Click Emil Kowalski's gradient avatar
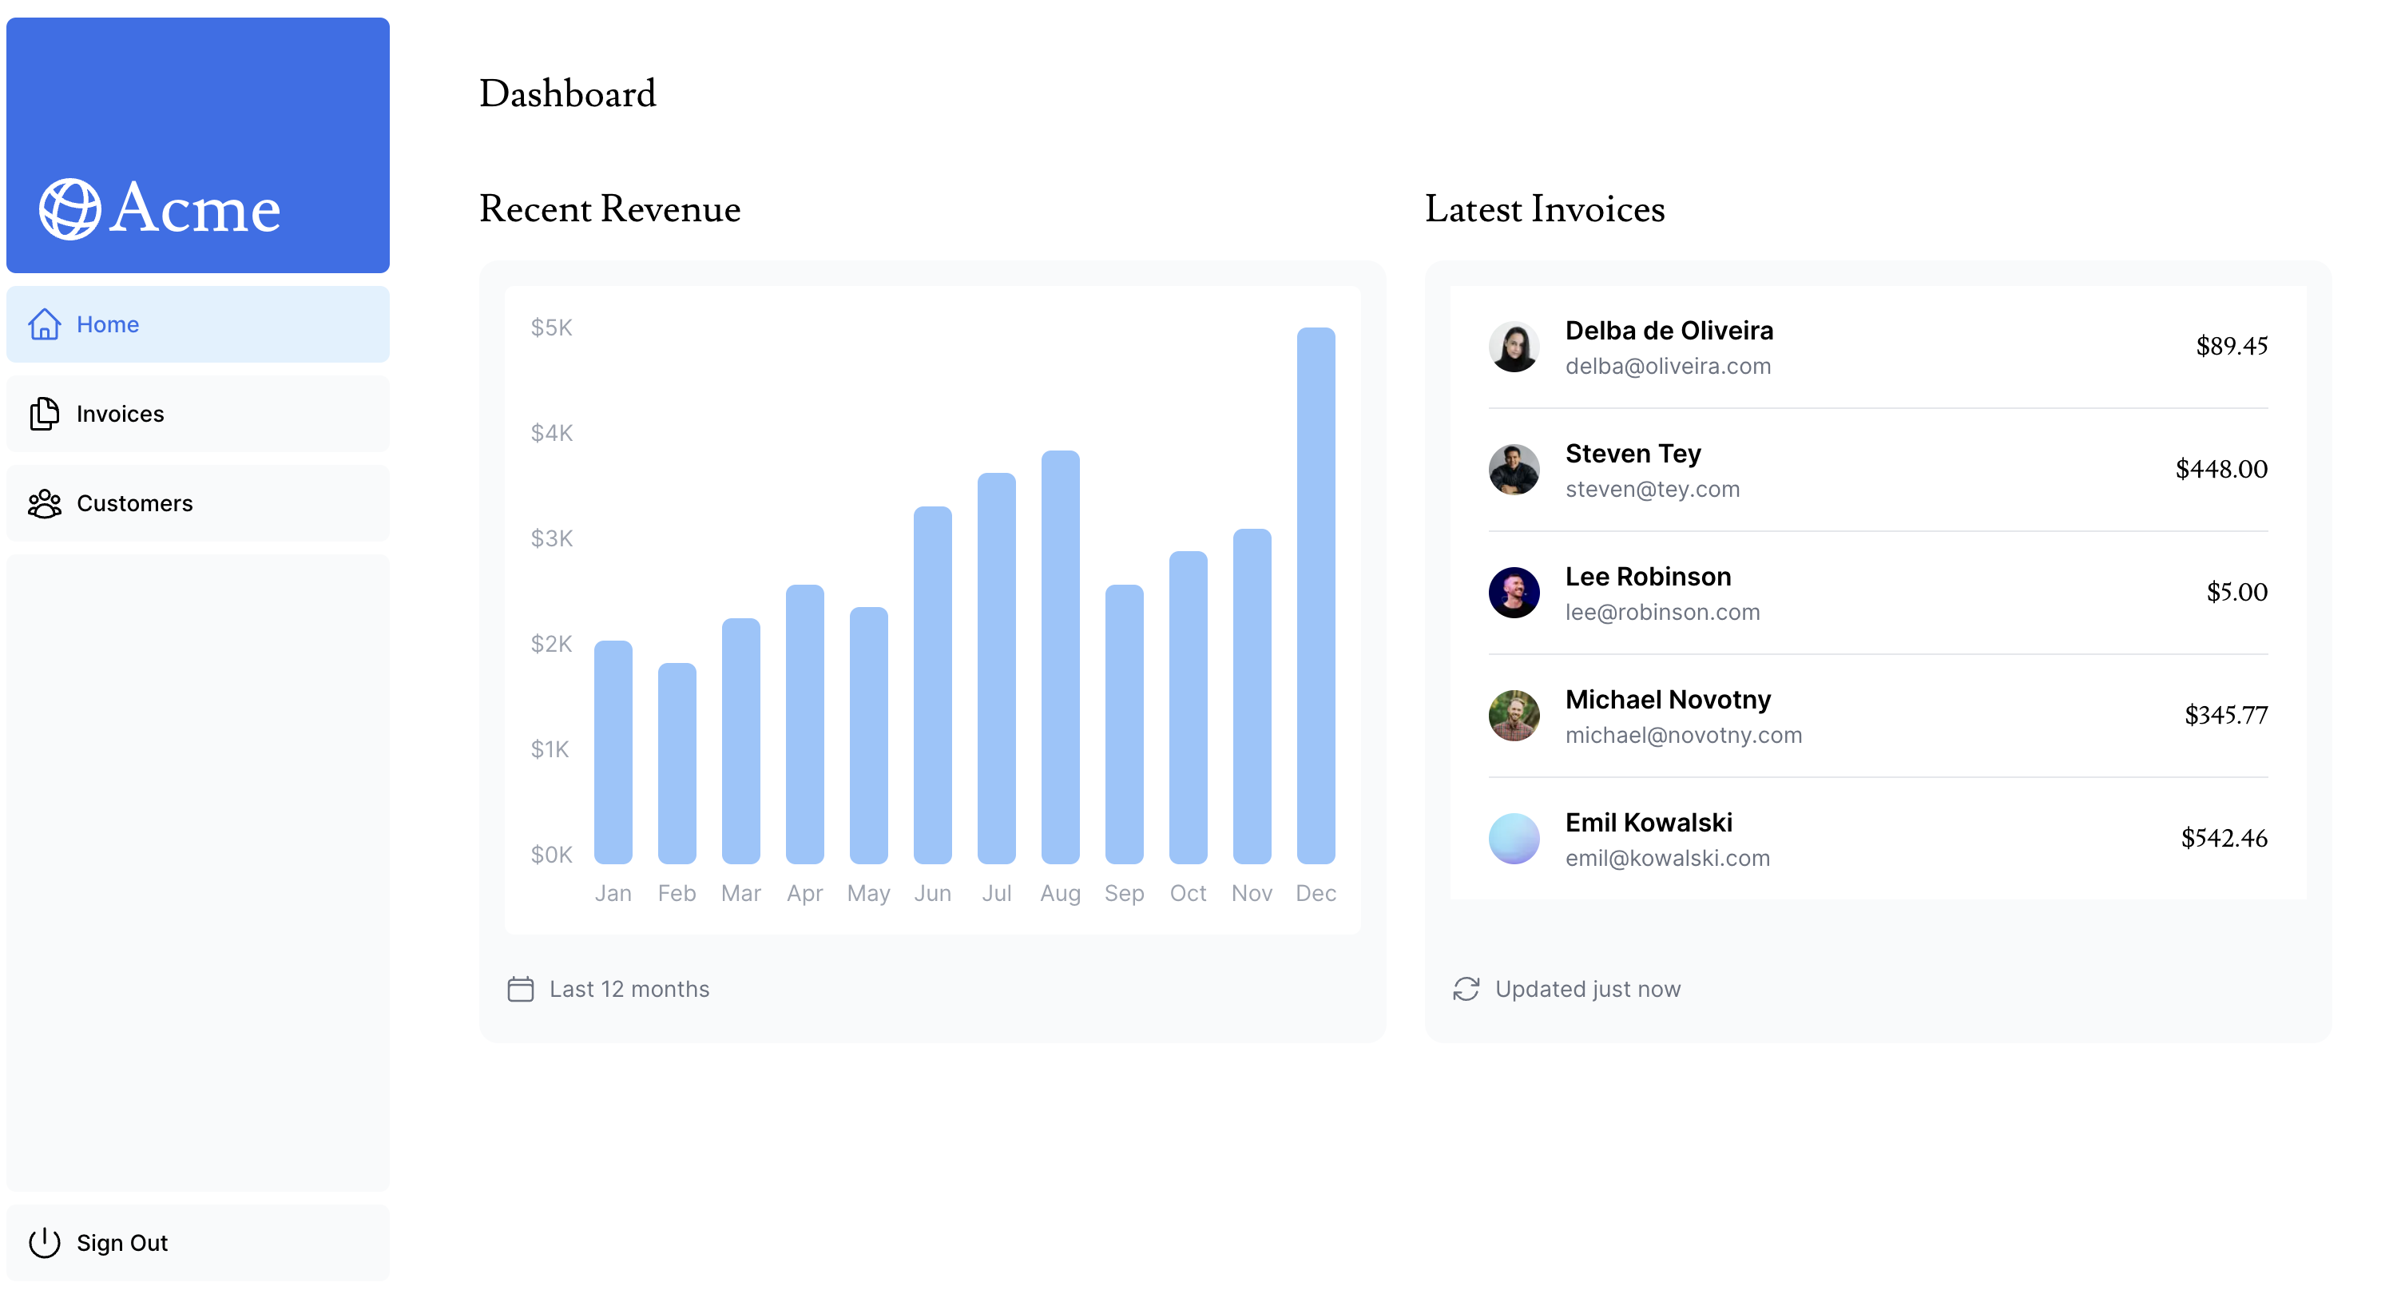2401x1294 pixels. pyautogui.click(x=1514, y=839)
